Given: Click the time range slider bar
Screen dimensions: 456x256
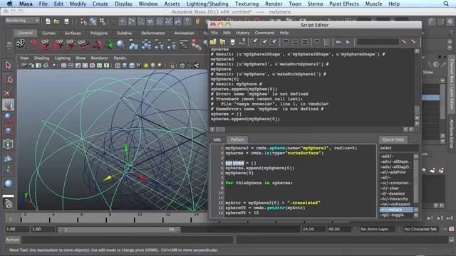Looking at the screenshot, I should (x=119, y=229).
